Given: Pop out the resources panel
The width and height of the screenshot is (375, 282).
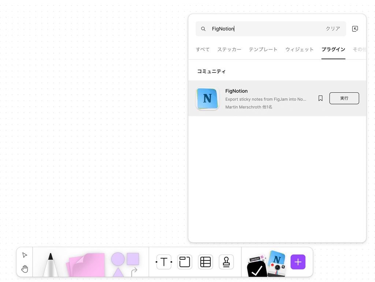Looking at the screenshot, I should click(x=355, y=29).
